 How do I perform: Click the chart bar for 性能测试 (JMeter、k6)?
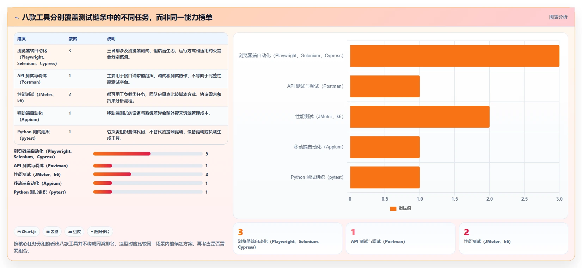coord(419,117)
